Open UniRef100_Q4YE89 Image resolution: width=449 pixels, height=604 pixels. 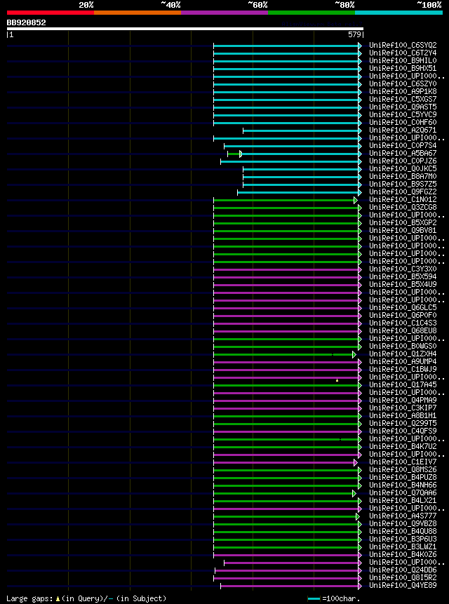coord(403,585)
